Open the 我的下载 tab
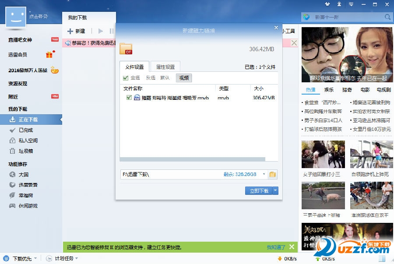This screenshot has width=394, height=264. click(77, 18)
